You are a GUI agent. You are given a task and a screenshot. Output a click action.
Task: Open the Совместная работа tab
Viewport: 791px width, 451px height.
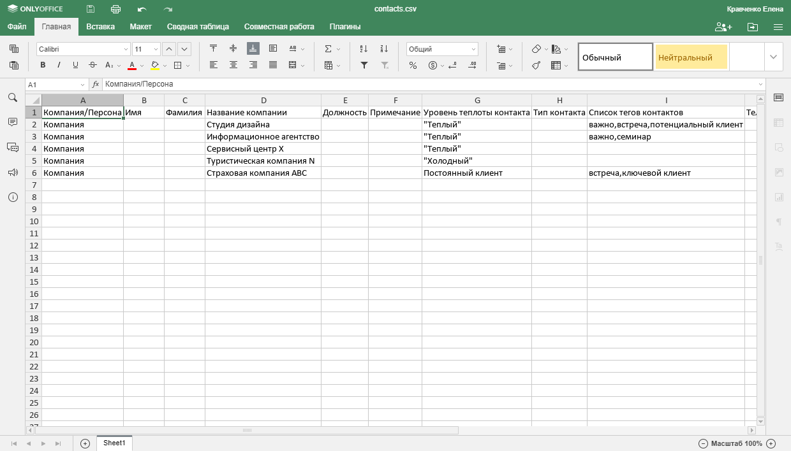(x=279, y=27)
